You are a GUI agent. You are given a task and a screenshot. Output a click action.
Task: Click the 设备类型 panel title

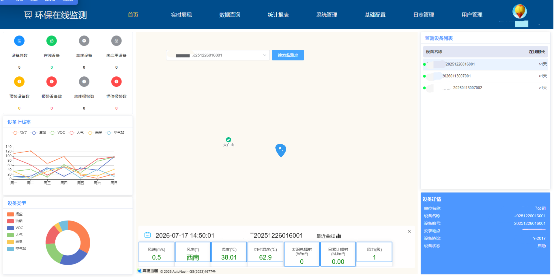[17, 203]
